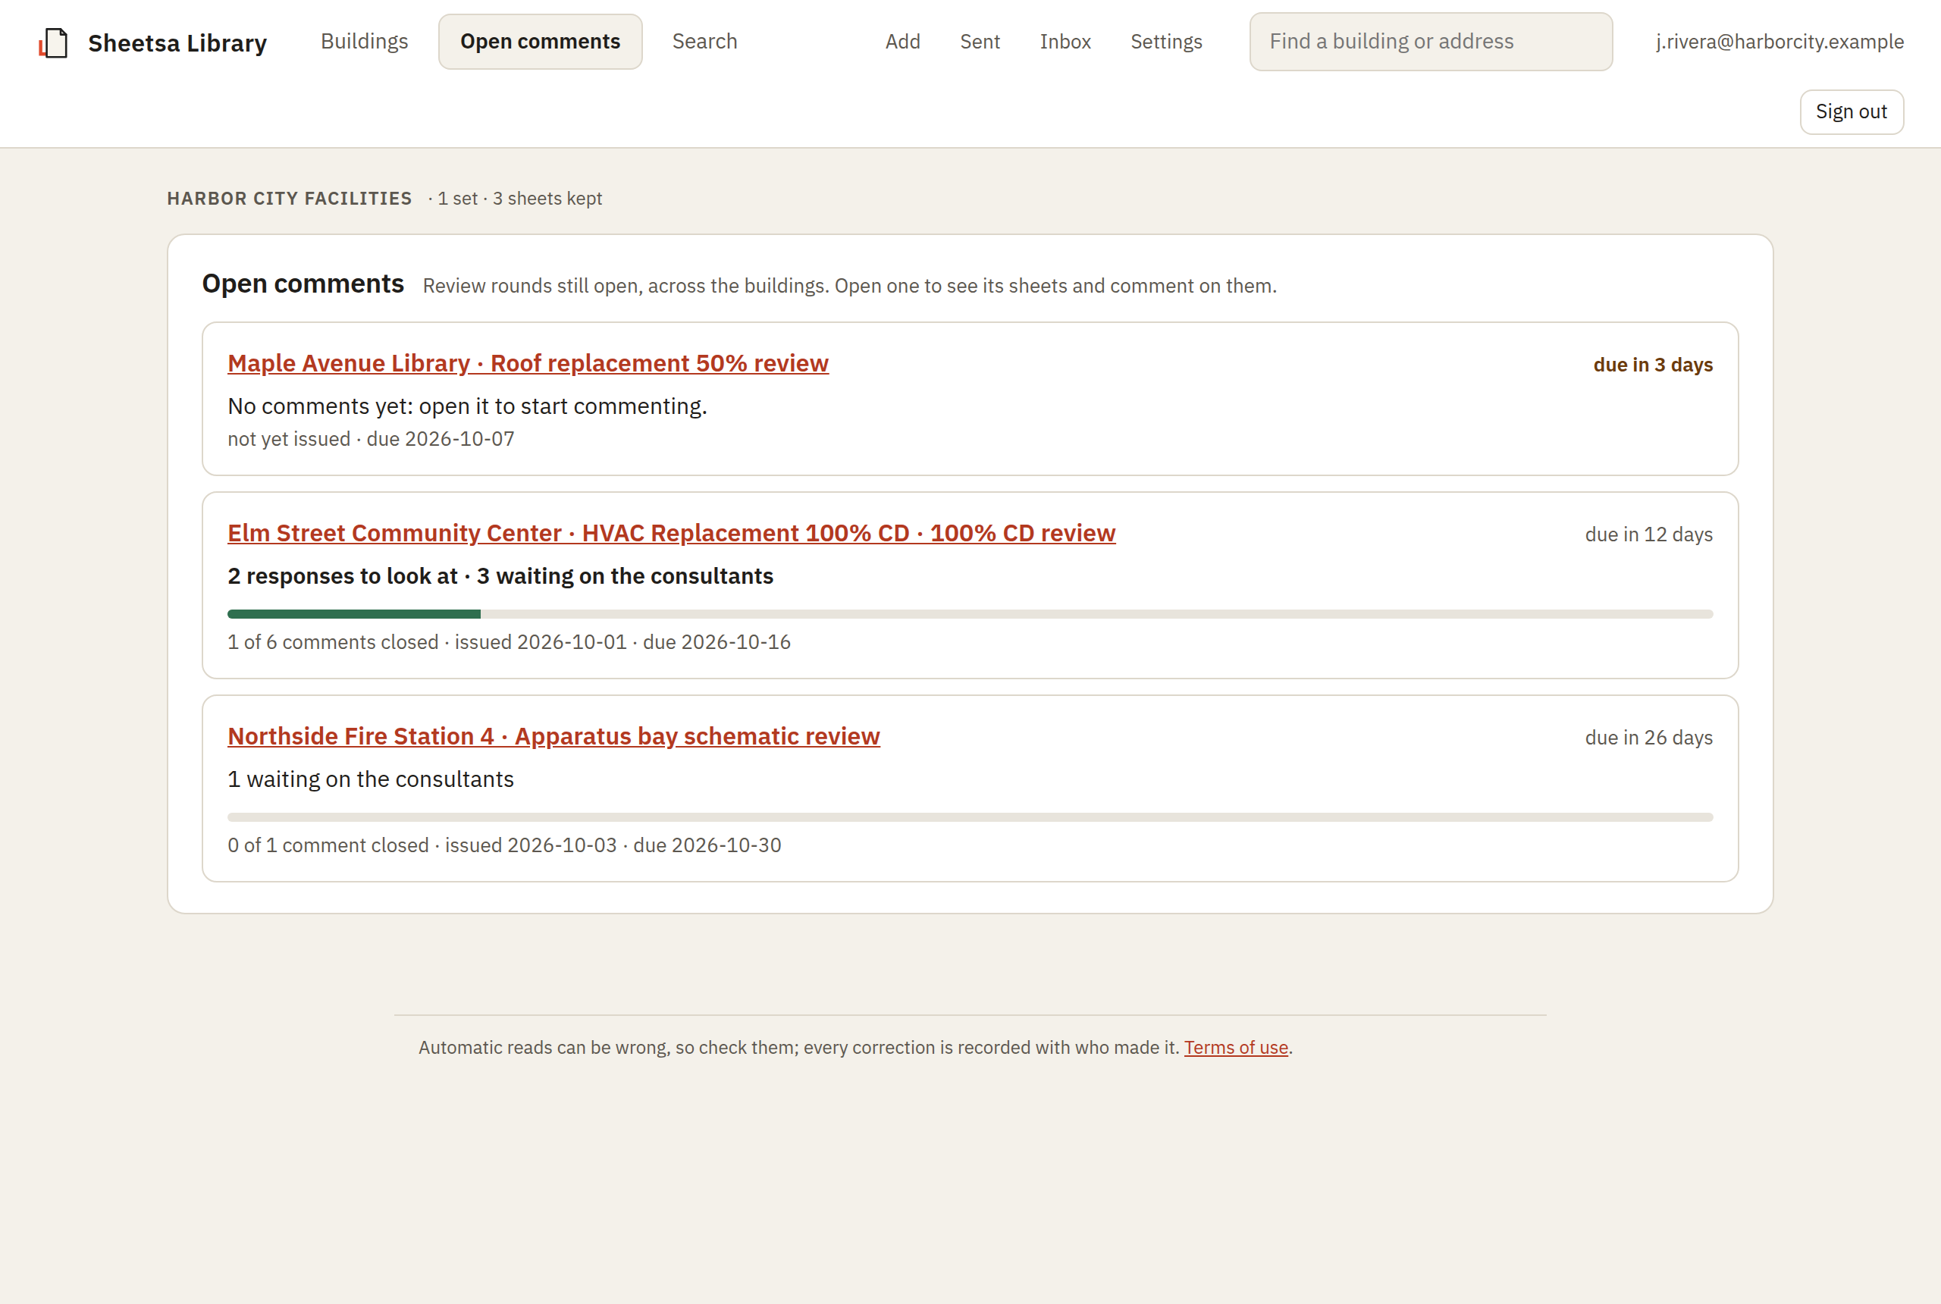Open the Add page
This screenshot has width=1941, height=1304.
[902, 42]
